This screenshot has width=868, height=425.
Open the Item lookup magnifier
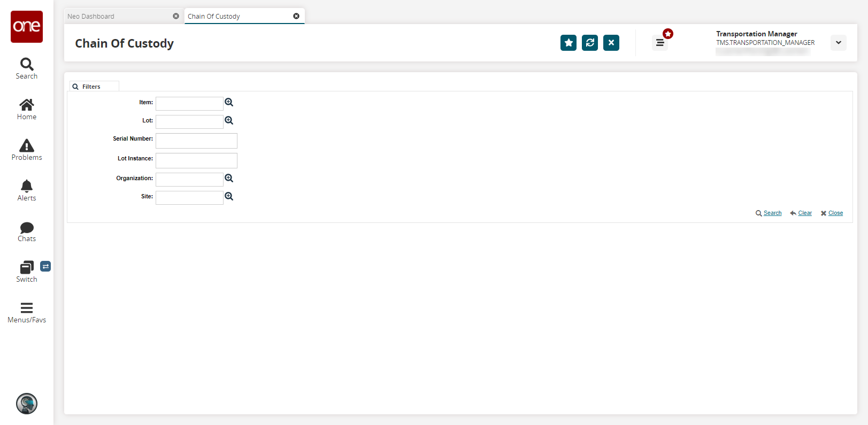pyautogui.click(x=229, y=102)
